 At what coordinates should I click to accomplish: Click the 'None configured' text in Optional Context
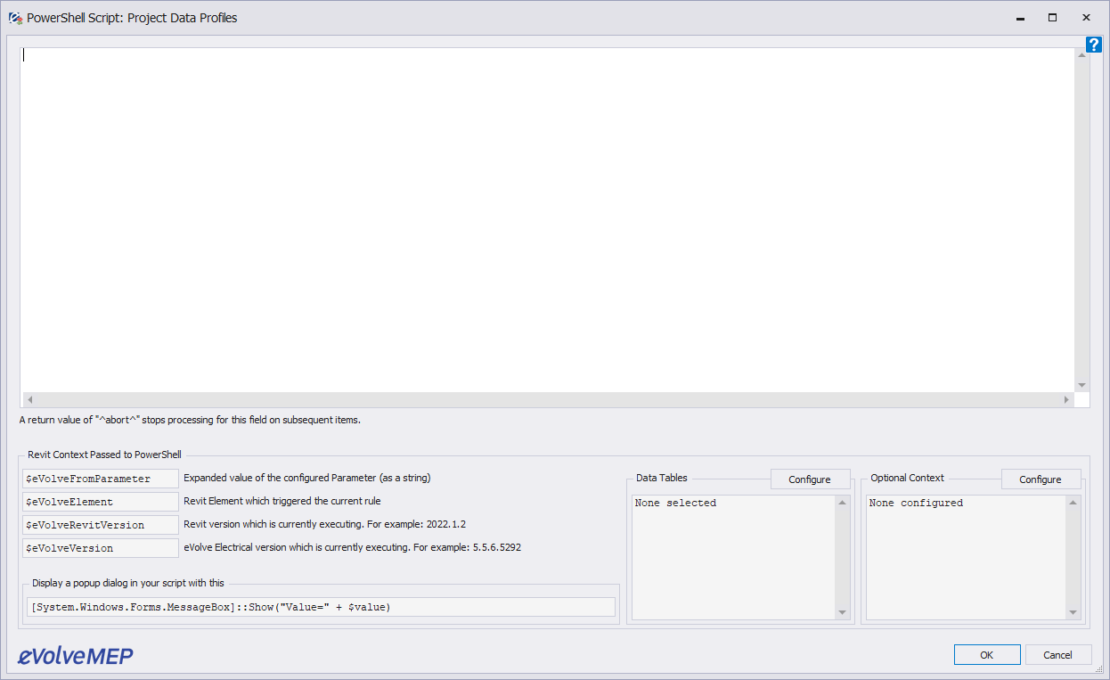pyautogui.click(x=916, y=503)
